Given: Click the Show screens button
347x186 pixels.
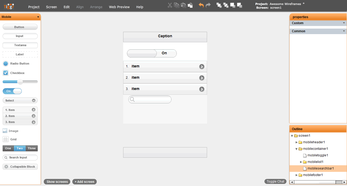Looking at the screenshot, I should [57, 182].
